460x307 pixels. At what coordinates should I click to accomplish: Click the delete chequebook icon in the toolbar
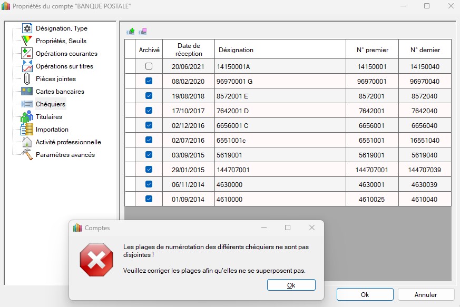(x=143, y=31)
